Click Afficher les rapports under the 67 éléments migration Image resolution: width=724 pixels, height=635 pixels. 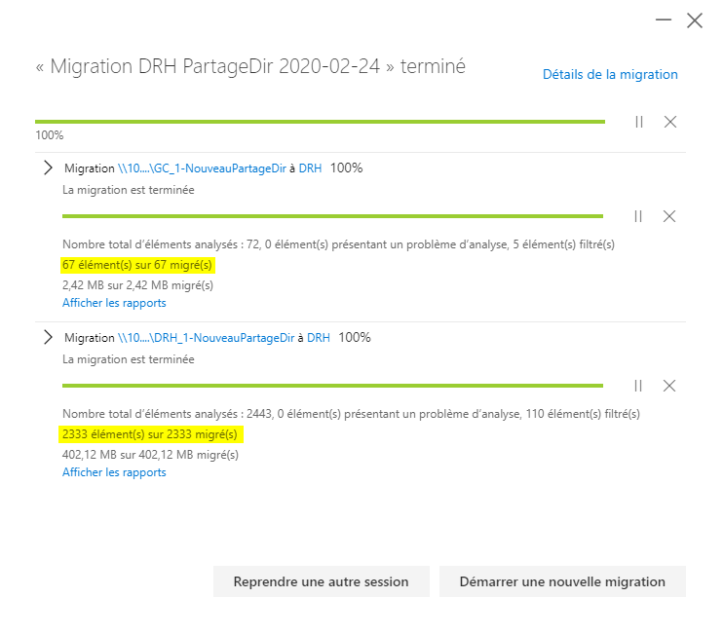click(114, 303)
